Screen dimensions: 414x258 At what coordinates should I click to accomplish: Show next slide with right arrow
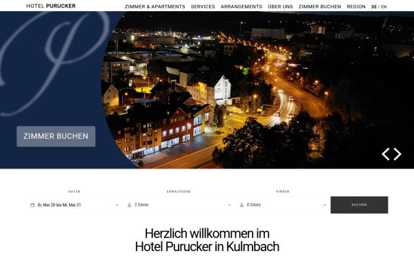point(397,154)
